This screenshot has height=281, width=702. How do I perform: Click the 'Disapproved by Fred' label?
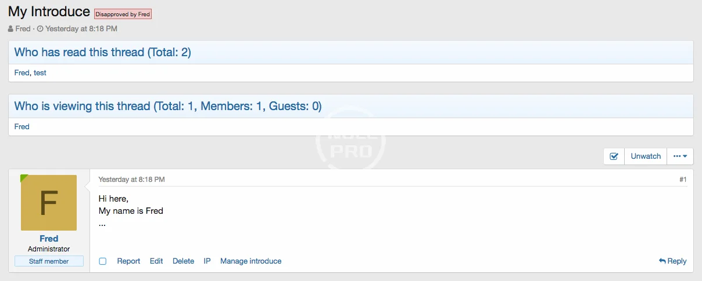coord(123,14)
